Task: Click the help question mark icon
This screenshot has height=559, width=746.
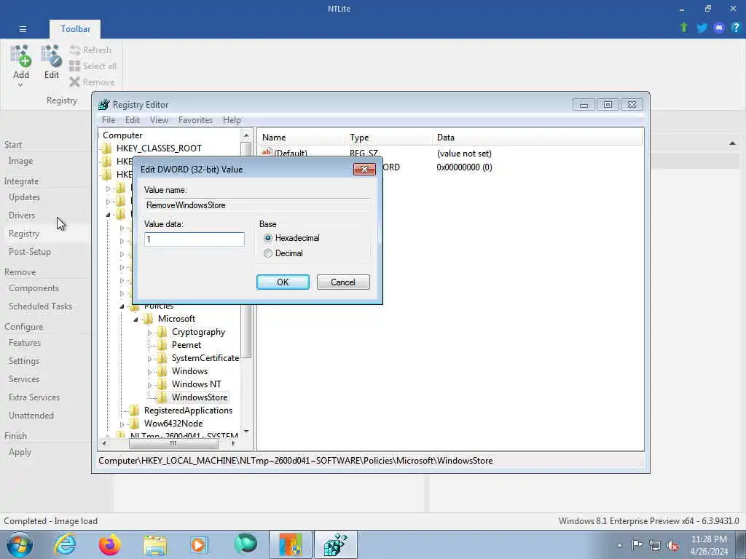Action: click(x=736, y=28)
